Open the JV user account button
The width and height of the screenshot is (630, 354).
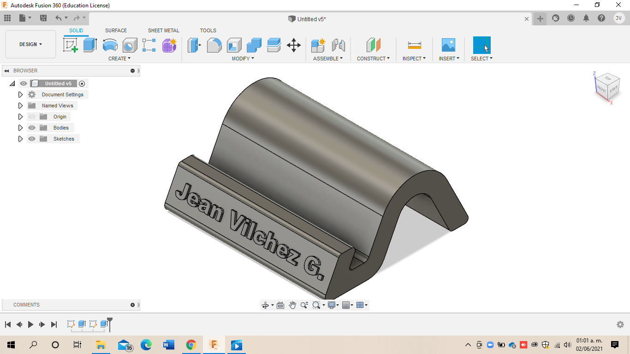[619, 18]
